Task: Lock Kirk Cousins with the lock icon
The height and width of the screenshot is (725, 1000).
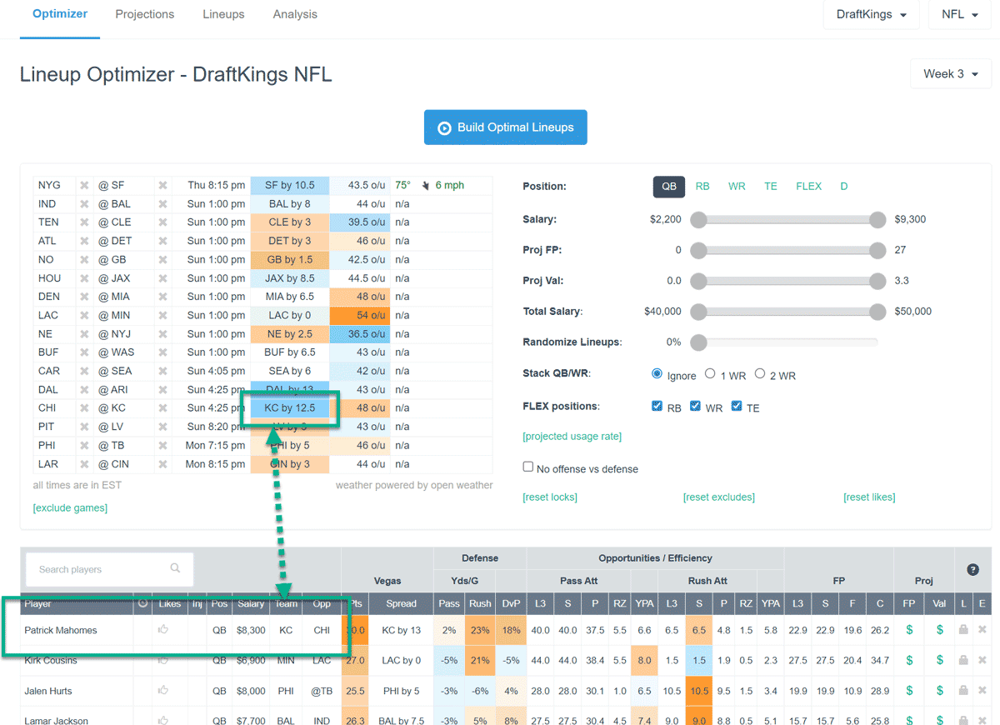Action: [x=963, y=660]
